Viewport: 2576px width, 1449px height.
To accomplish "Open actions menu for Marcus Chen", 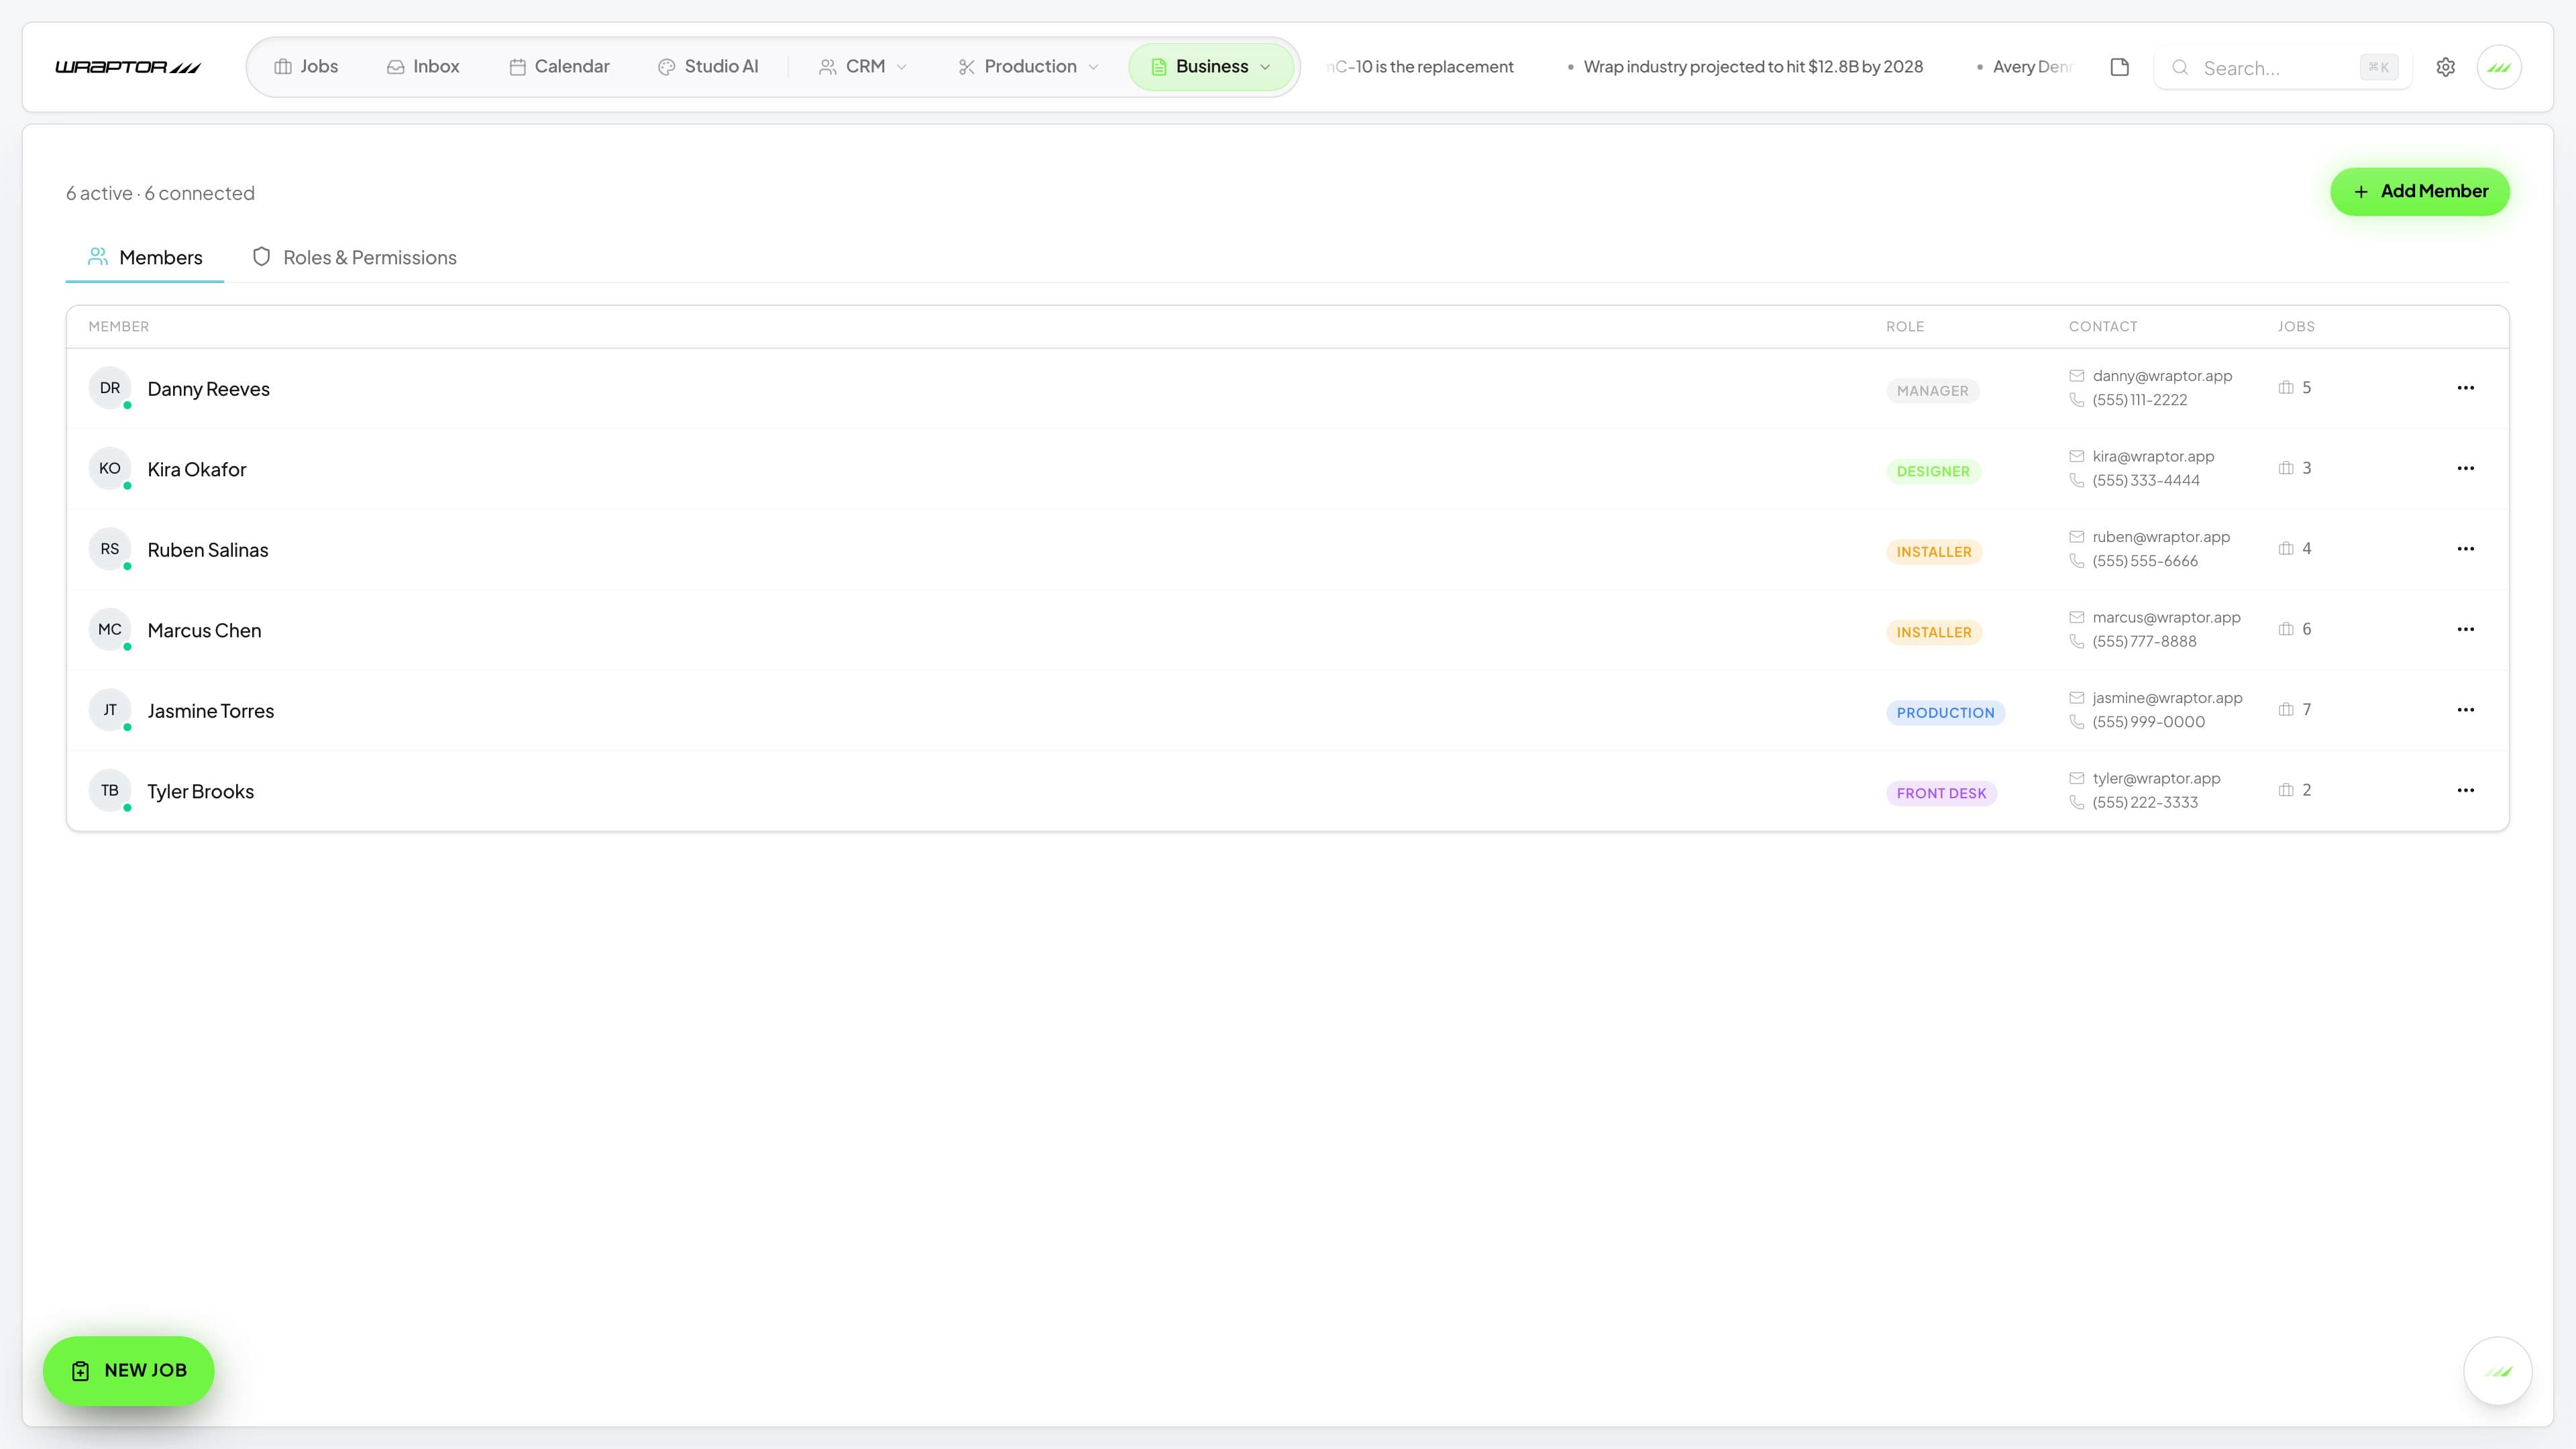I will [x=2465, y=629].
